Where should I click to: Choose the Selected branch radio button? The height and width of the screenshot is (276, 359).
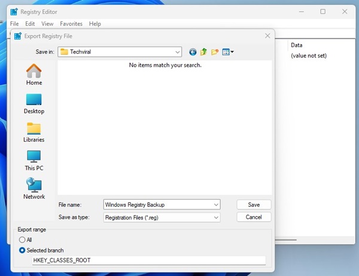point(23,250)
